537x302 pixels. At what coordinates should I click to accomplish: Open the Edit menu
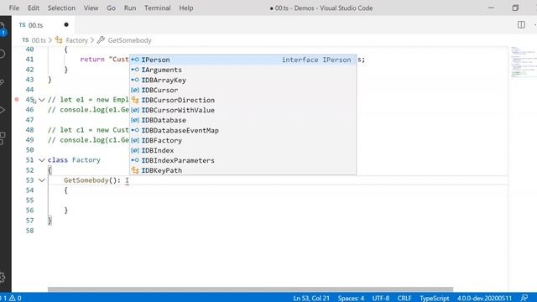coord(34,8)
